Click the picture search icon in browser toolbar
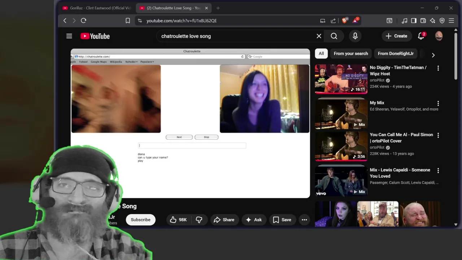The width and height of the screenshot is (462, 260). click(x=389, y=21)
